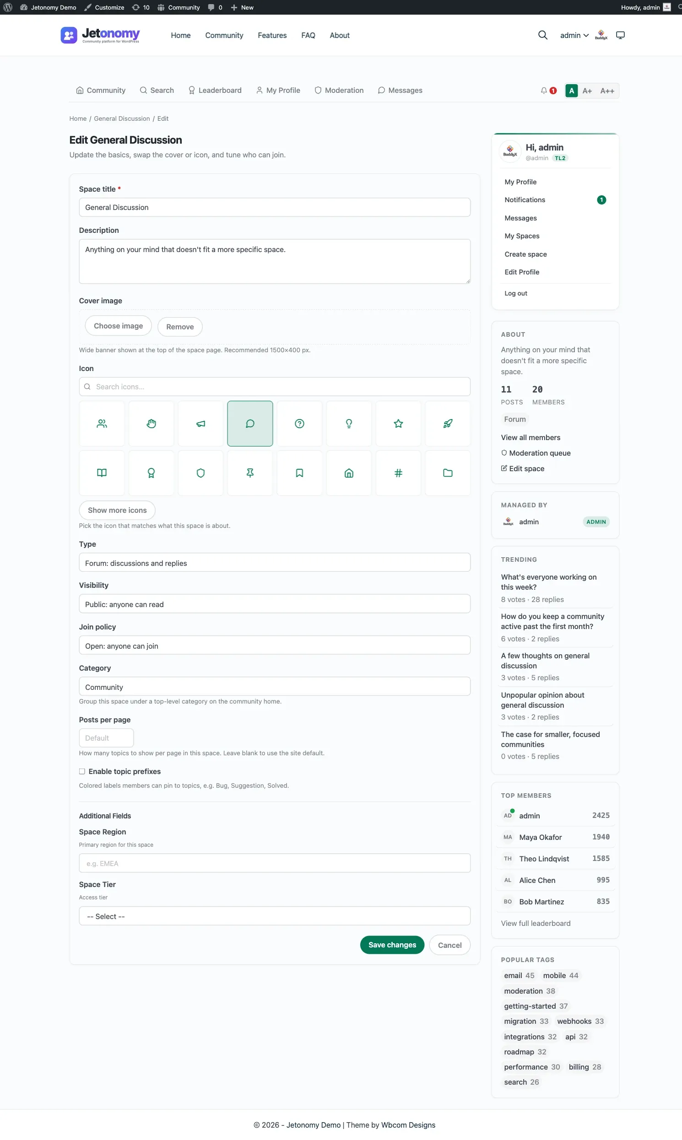This screenshot has width=682, height=1140.
Task: Go to Leaderboard in community nav
Action: [x=215, y=91]
